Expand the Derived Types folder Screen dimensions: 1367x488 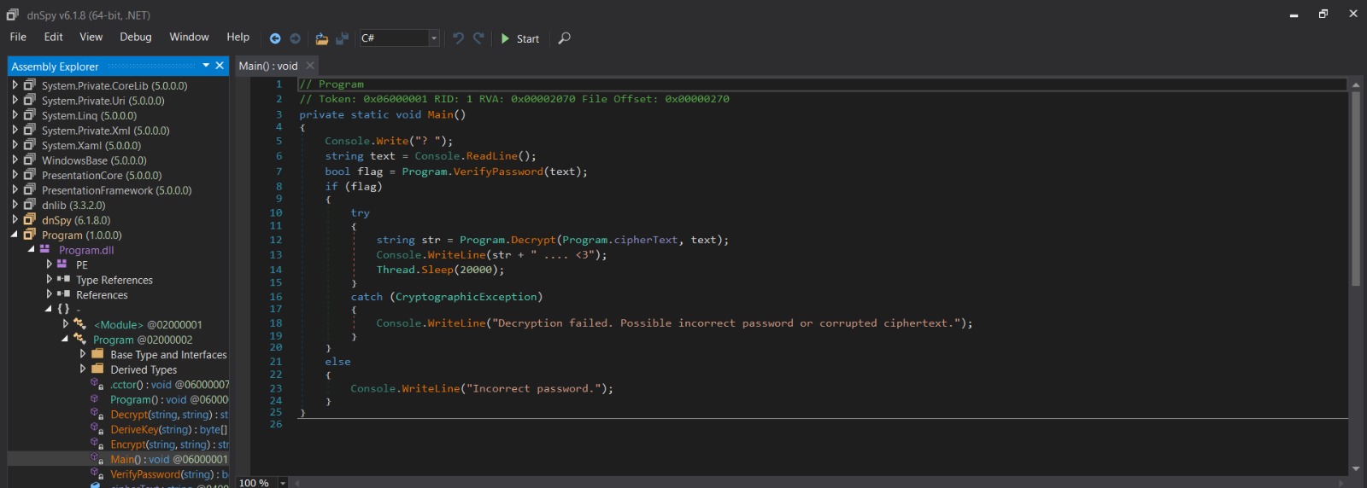[83, 369]
